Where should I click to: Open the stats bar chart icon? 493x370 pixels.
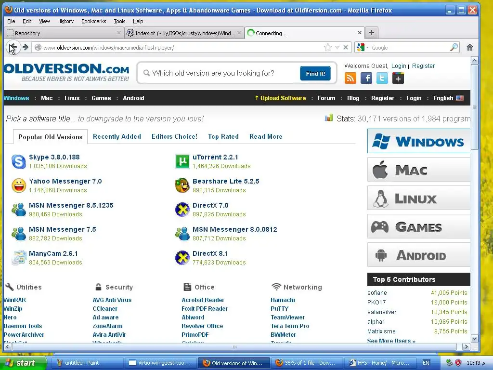pos(328,118)
